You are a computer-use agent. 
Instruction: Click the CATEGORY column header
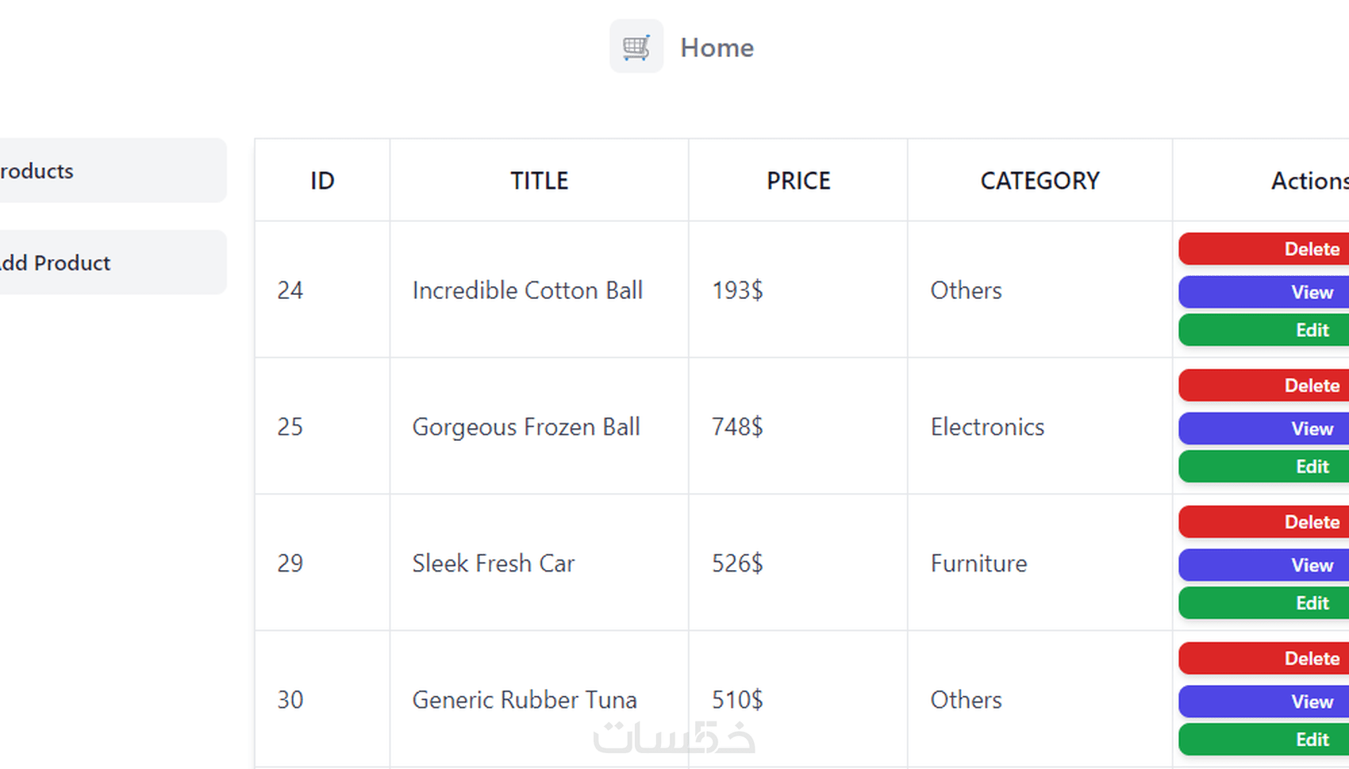1040,181
